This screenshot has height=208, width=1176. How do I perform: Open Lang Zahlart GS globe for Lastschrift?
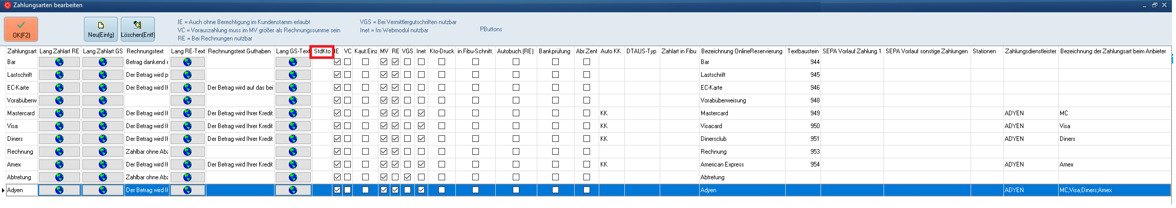click(x=103, y=75)
